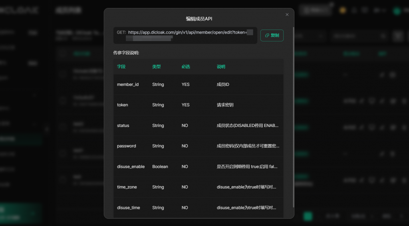Select the 必选 column header

pyautogui.click(x=185, y=67)
